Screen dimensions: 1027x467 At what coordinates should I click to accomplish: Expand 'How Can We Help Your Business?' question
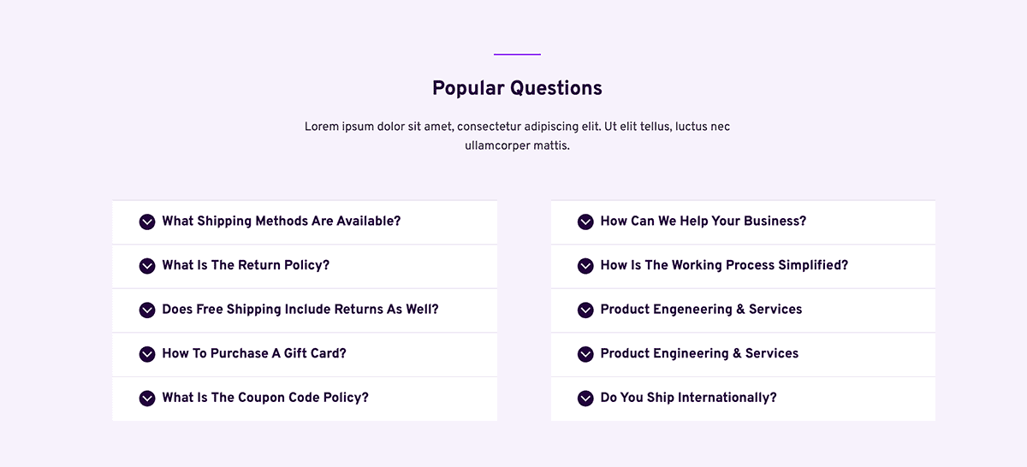[743, 222]
